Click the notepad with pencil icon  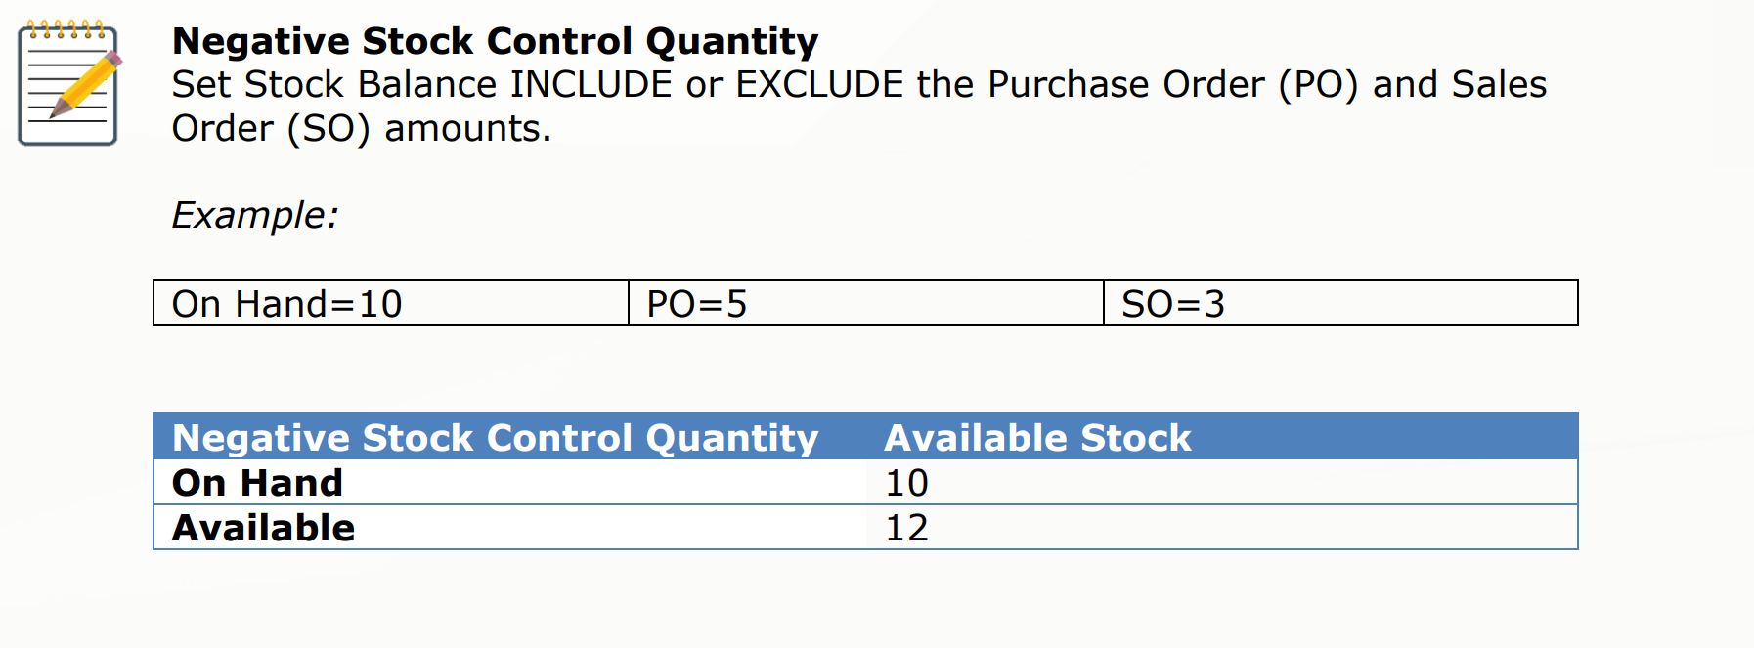[x=69, y=83]
